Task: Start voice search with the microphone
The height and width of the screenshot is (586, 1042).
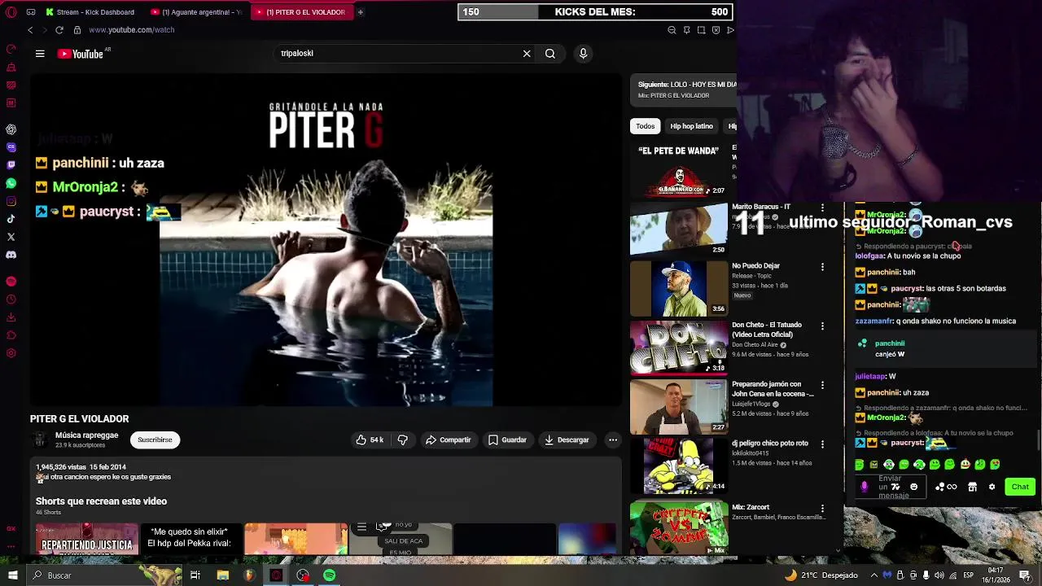Action: click(x=583, y=54)
